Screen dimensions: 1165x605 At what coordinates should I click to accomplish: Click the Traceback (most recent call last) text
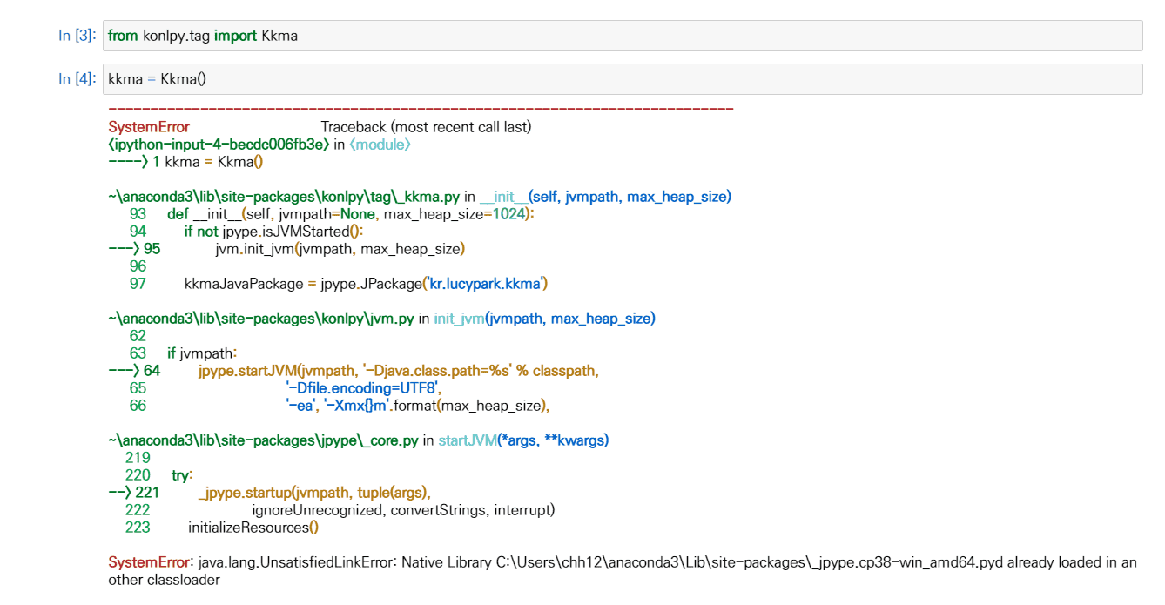pyautogui.click(x=426, y=127)
